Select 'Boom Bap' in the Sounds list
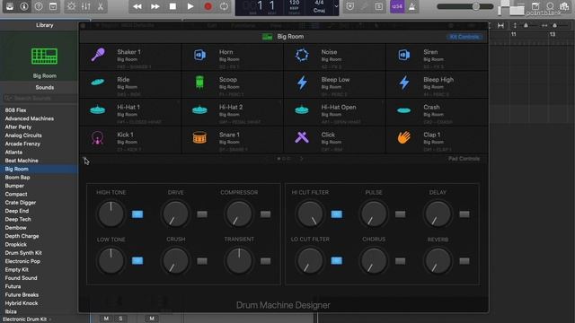Viewport: 575px width, 323px height. tap(17, 178)
